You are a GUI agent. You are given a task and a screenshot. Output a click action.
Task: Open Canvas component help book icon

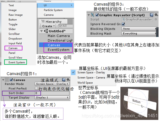pos(64,80)
